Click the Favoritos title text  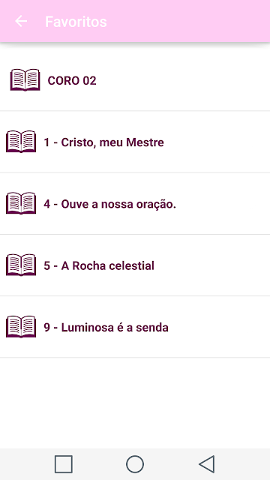pos(76,22)
